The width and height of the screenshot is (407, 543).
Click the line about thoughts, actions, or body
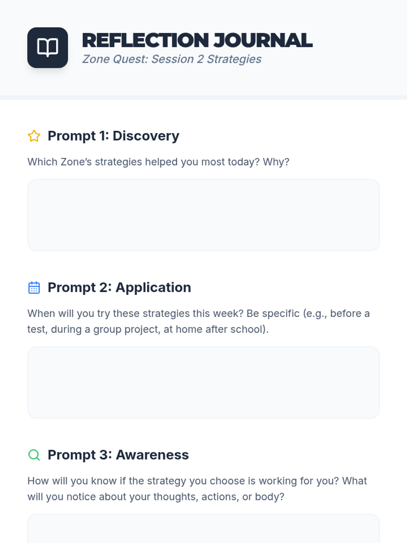[156, 497]
